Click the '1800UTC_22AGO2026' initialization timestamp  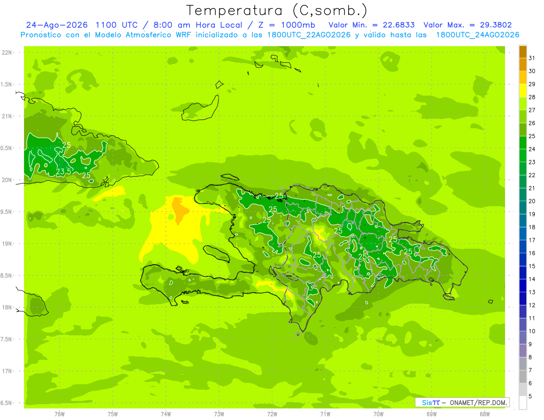tap(308, 35)
